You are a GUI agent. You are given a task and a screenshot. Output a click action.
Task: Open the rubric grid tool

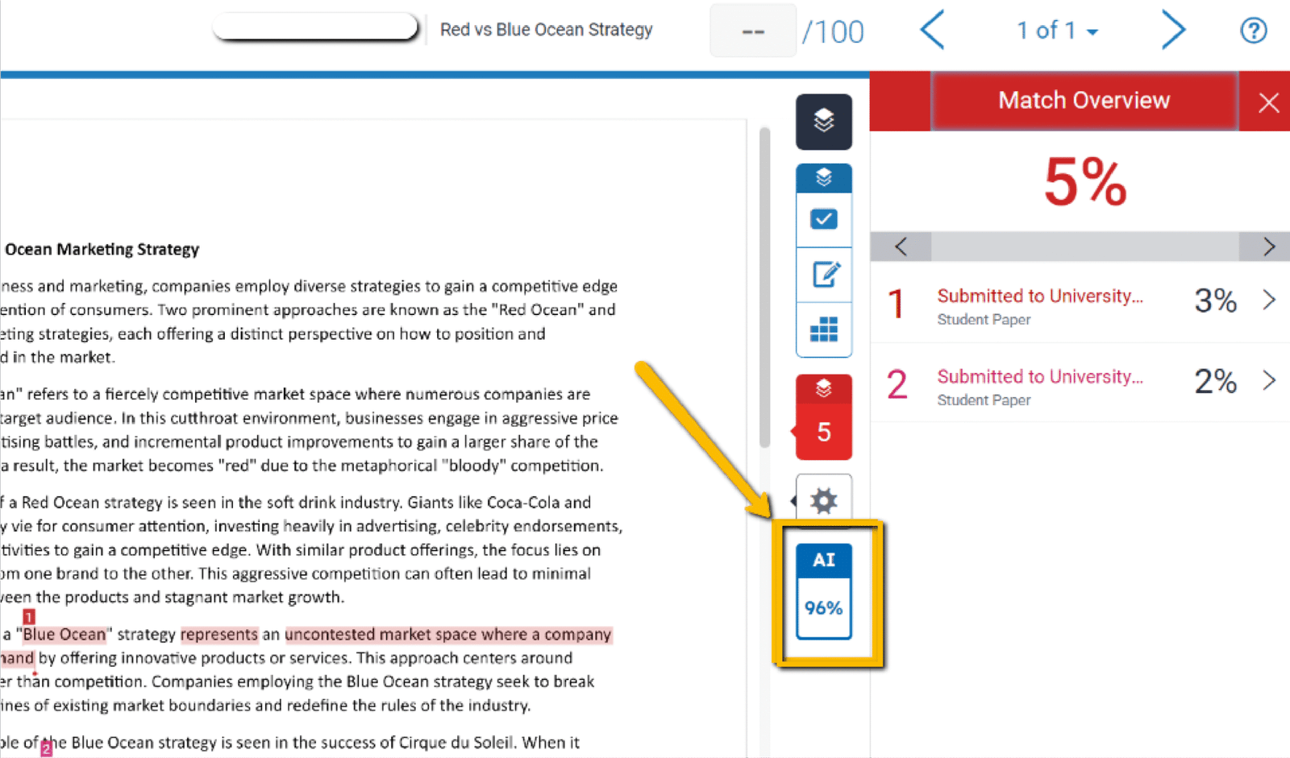823,330
